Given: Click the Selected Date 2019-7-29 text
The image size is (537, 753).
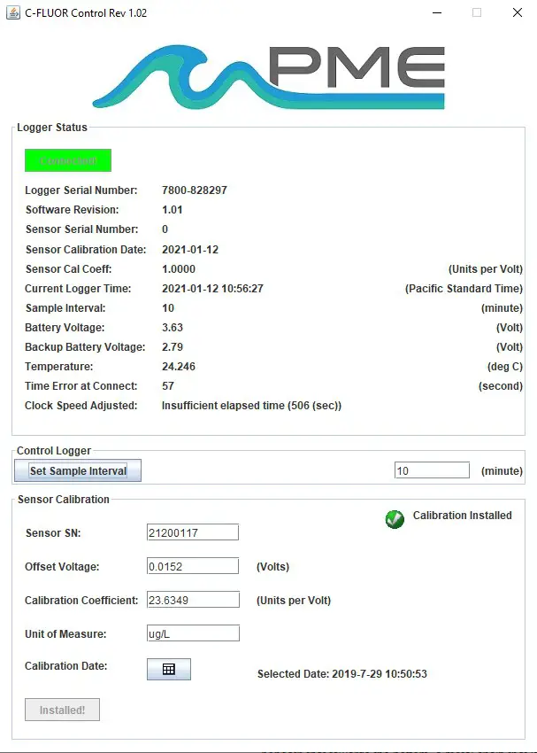Looking at the screenshot, I should pos(341,674).
